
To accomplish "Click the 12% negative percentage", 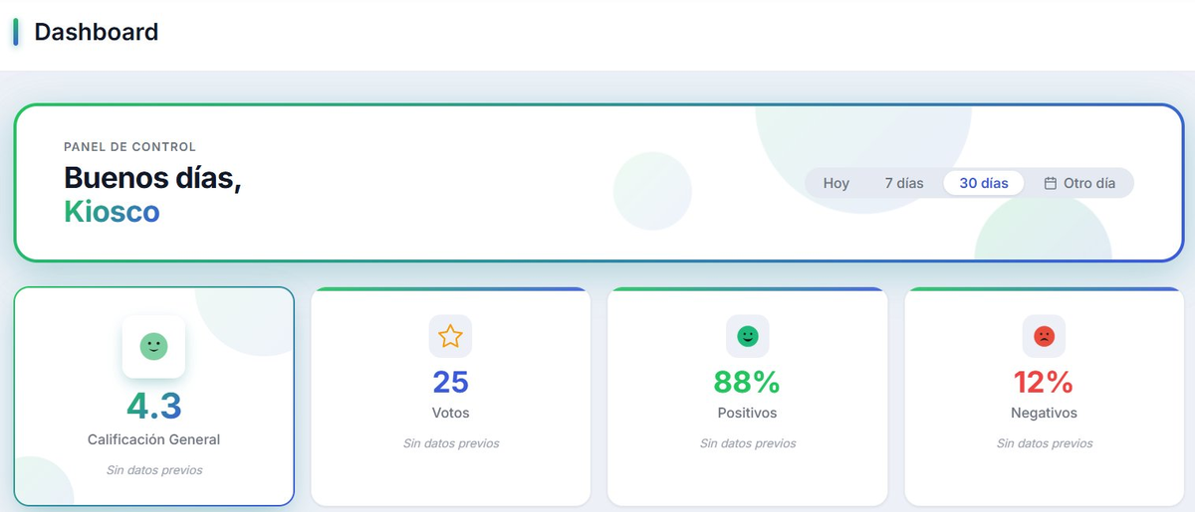I will [x=1044, y=382].
